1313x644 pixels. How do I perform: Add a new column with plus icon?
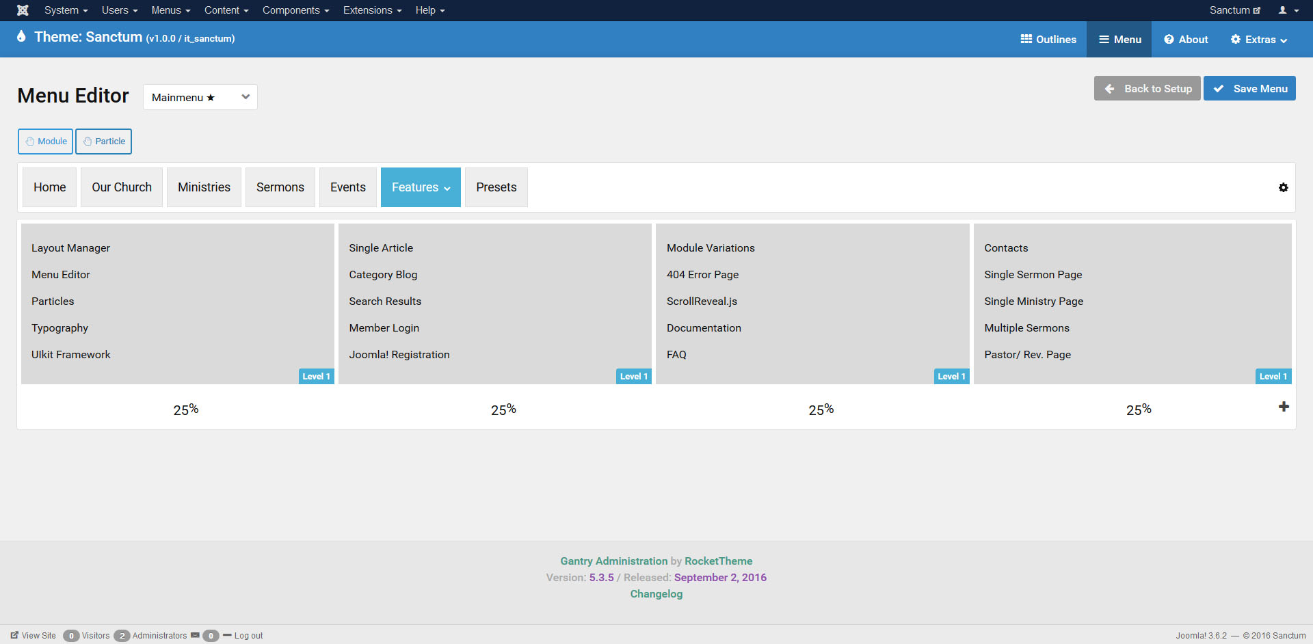click(1284, 407)
